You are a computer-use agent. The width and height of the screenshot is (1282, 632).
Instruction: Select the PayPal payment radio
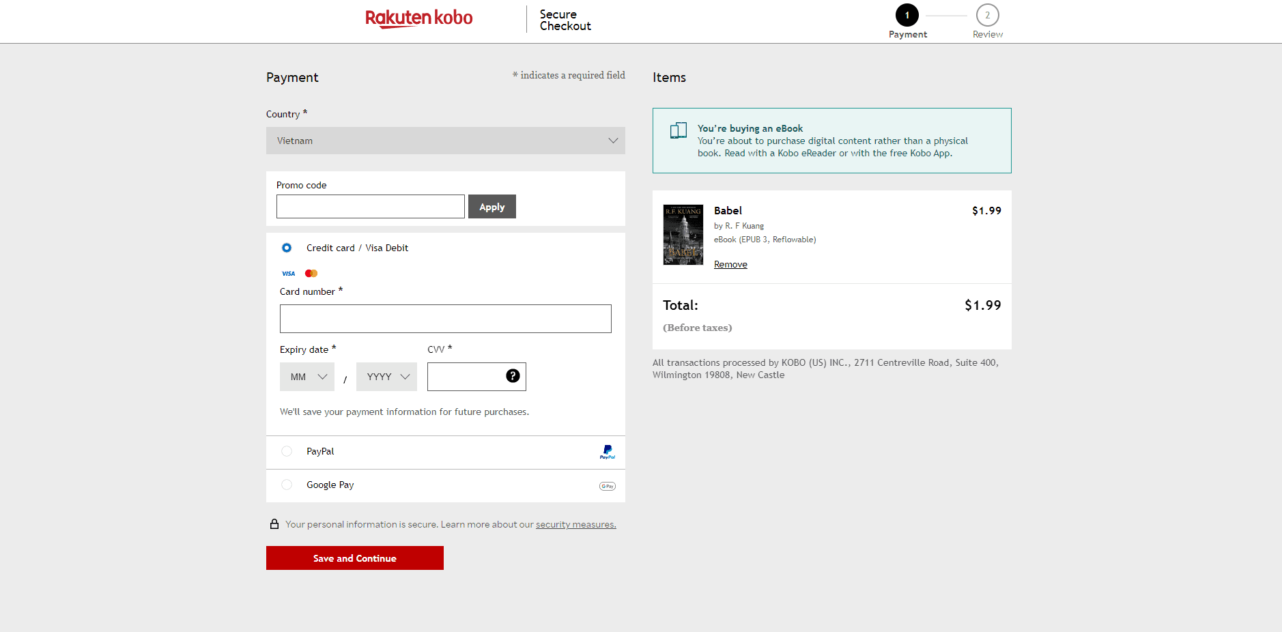[x=287, y=451]
